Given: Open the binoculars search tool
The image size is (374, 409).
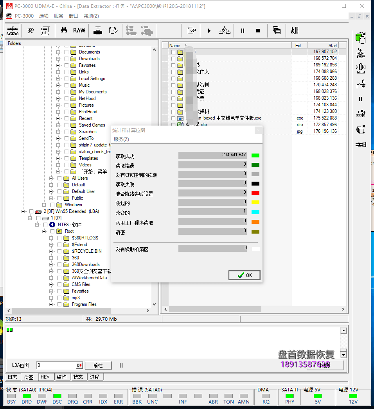Looking at the screenshot, I should coord(64,30).
